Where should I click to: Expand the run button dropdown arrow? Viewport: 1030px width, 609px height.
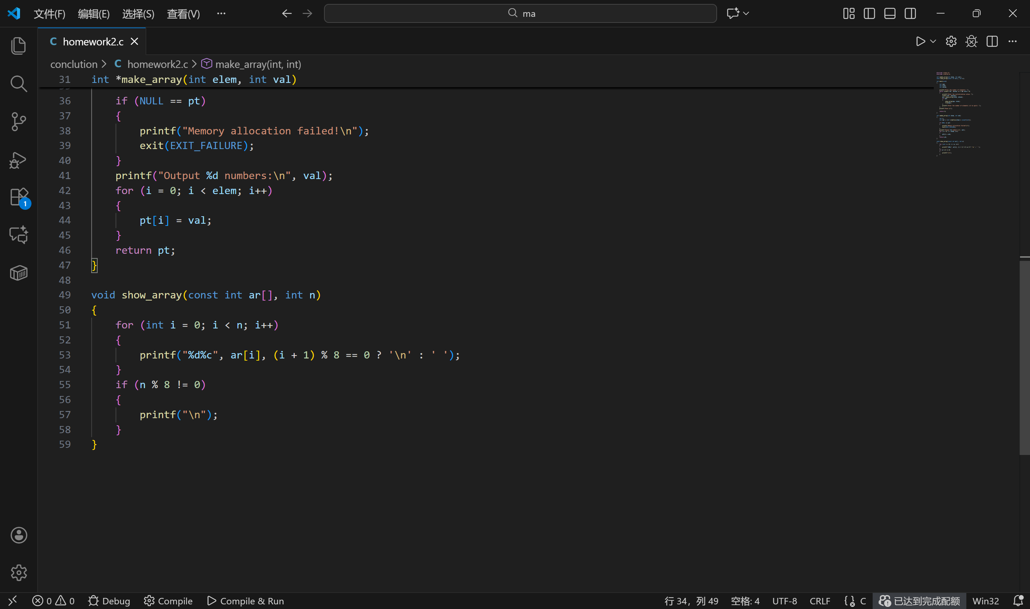(933, 41)
